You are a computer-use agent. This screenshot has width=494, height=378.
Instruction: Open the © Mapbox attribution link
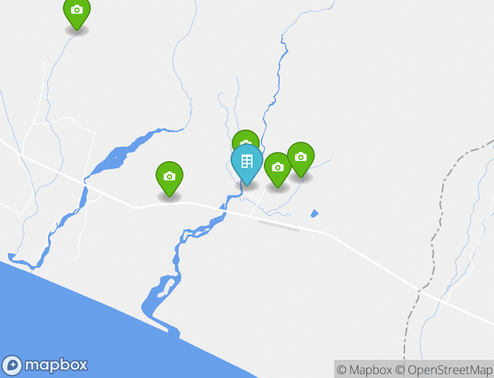click(x=364, y=370)
